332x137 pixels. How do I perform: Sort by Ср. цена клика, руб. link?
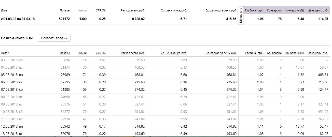pos(174,53)
